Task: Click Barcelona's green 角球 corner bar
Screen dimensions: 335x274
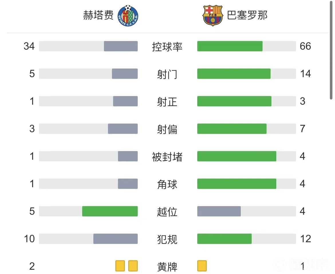Action: (237, 184)
